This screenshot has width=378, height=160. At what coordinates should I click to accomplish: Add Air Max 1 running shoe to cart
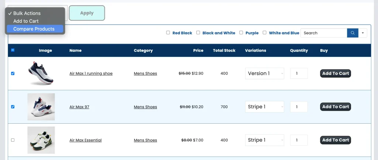(336, 73)
